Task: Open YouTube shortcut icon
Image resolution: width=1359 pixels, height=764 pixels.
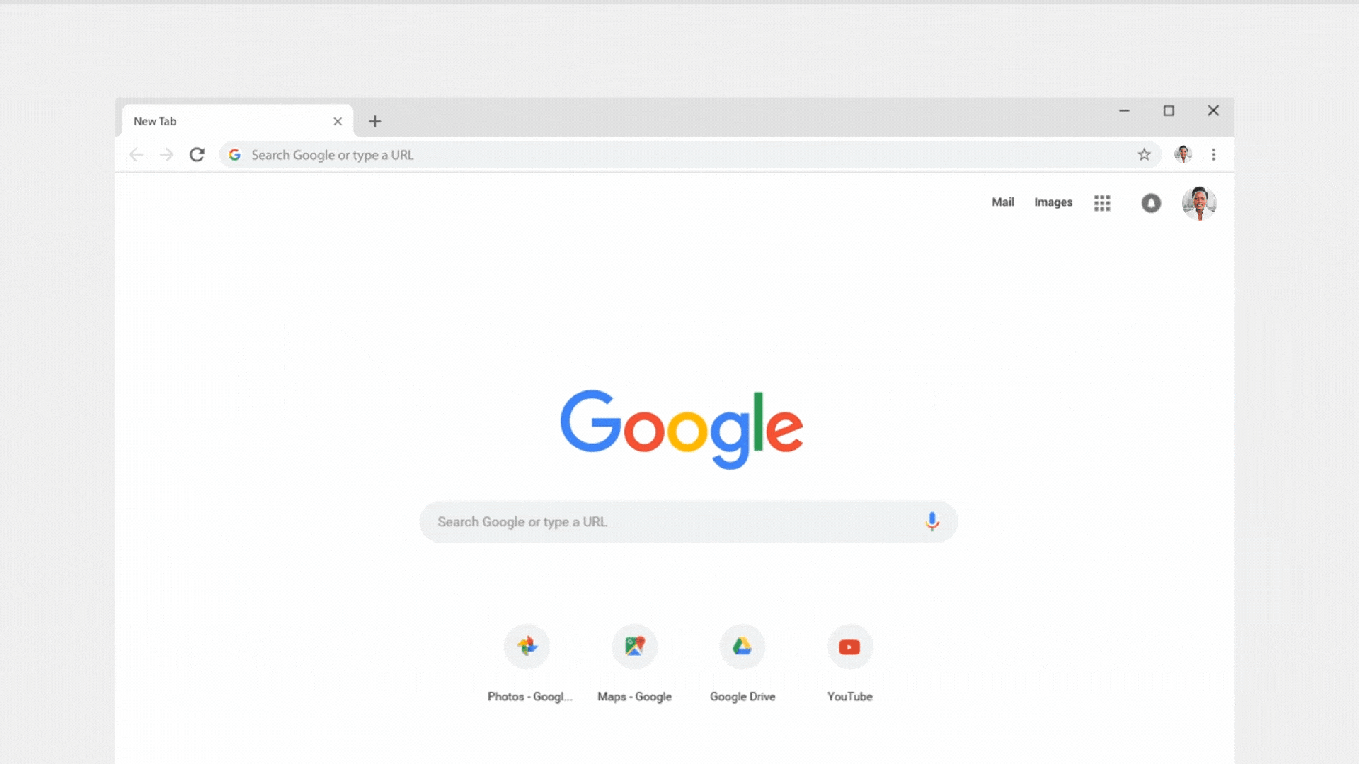Action: tap(849, 647)
